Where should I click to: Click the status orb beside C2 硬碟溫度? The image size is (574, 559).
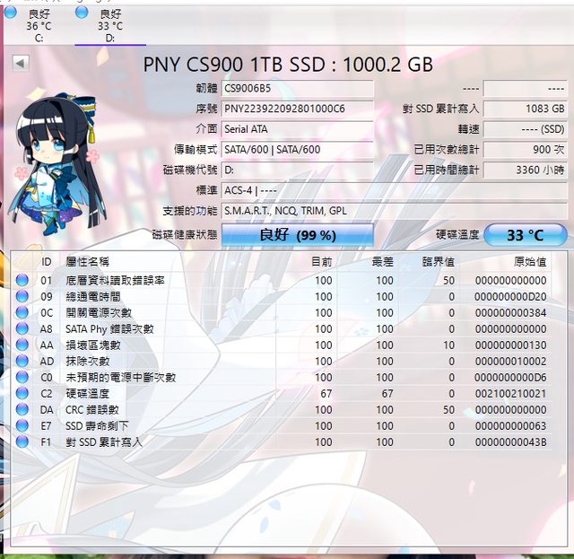tap(22, 394)
